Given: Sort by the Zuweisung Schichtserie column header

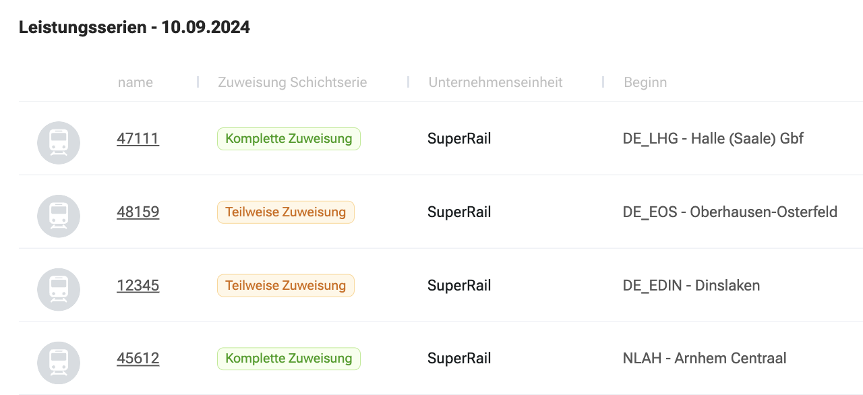Looking at the screenshot, I should (293, 82).
